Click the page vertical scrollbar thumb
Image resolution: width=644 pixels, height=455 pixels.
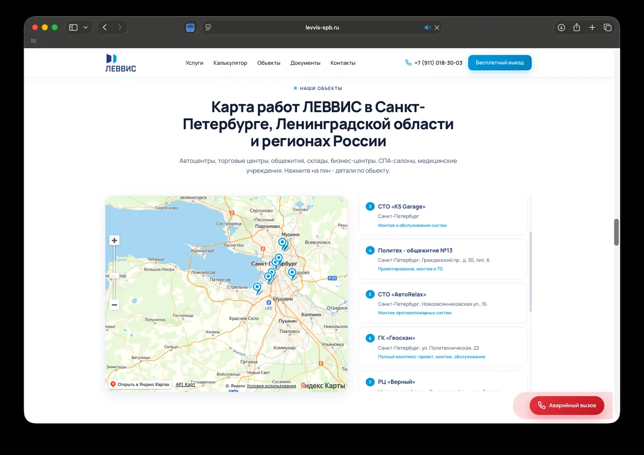(x=616, y=232)
